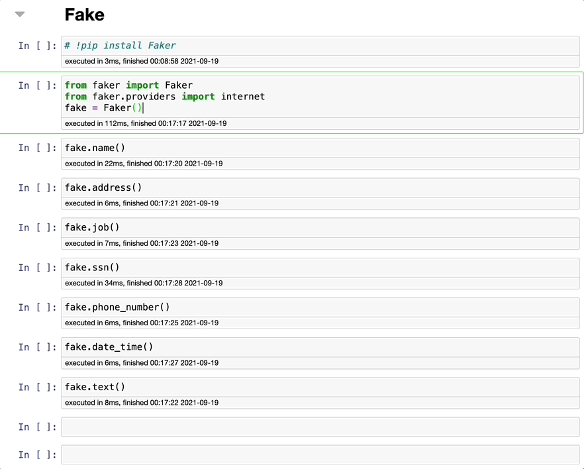The height and width of the screenshot is (469, 584).
Task: Click the last empty code cell
Action: (320, 455)
